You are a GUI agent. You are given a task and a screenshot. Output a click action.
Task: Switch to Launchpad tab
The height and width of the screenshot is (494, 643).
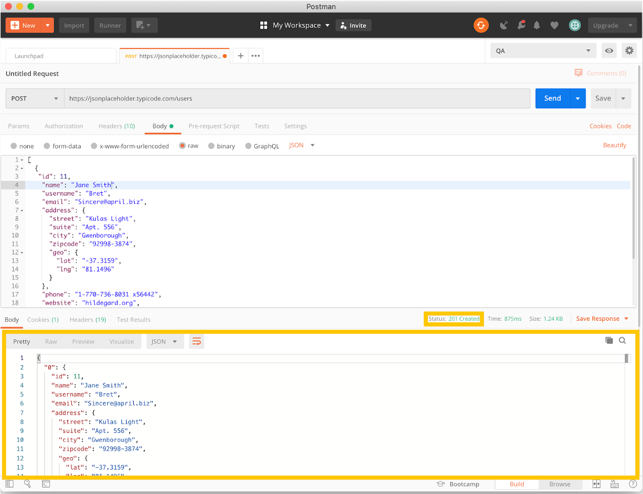[61, 56]
